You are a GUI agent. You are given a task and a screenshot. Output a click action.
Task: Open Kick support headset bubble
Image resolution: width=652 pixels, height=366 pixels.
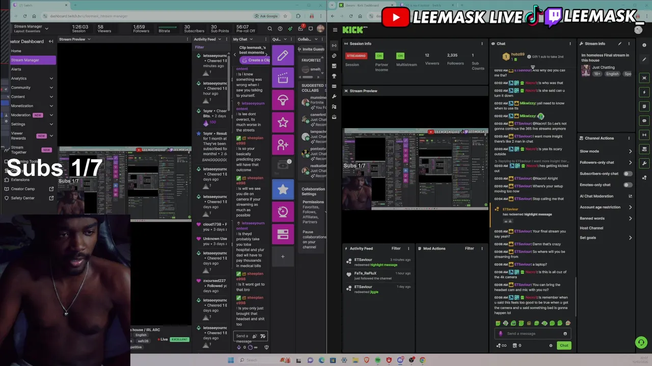coord(641,343)
